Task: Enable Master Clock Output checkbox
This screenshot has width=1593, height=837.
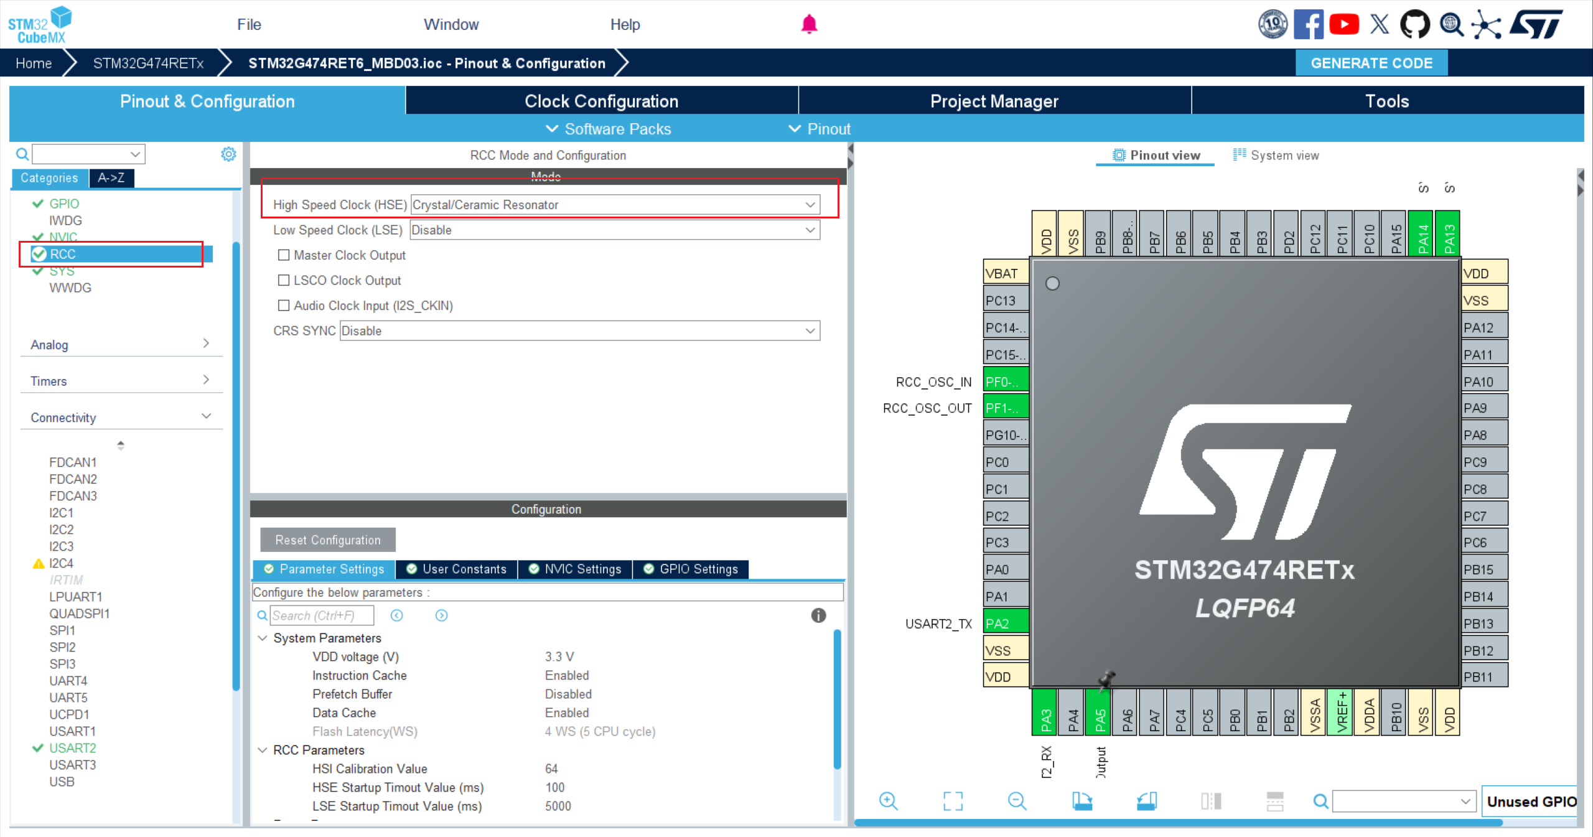Action: coord(284,255)
